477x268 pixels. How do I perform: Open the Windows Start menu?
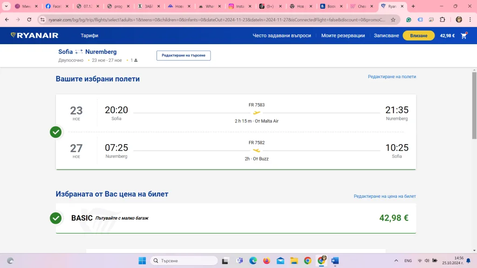[x=142, y=261]
